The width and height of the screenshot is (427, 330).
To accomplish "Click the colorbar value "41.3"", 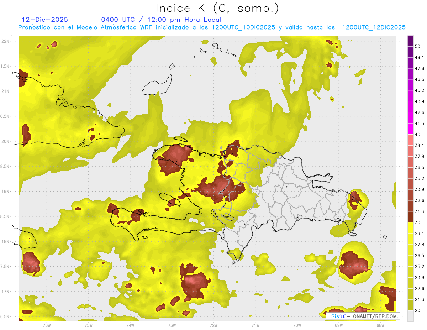I will (x=420, y=124).
